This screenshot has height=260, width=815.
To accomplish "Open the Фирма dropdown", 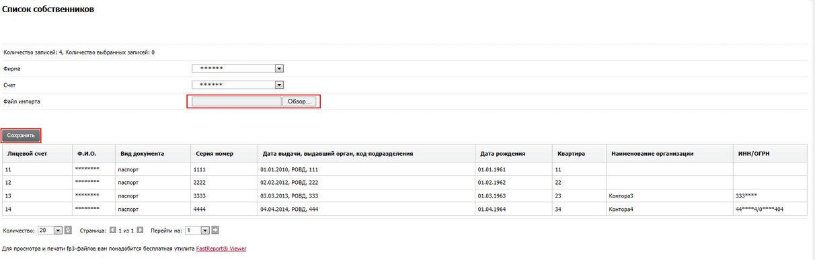I will [238, 68].
